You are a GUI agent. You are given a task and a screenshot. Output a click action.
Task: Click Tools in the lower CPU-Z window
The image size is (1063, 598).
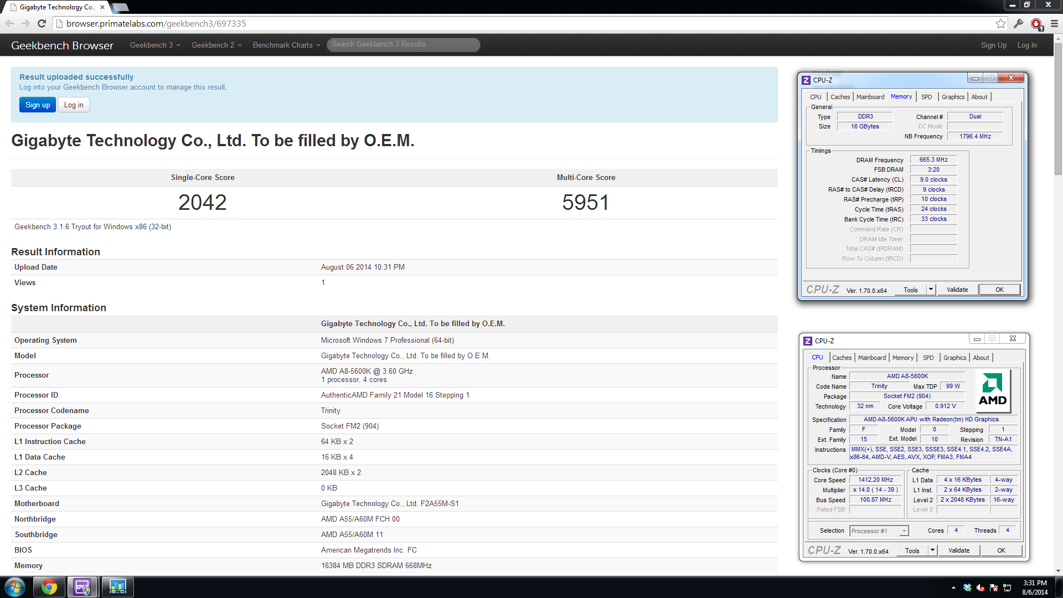point(912,550)
